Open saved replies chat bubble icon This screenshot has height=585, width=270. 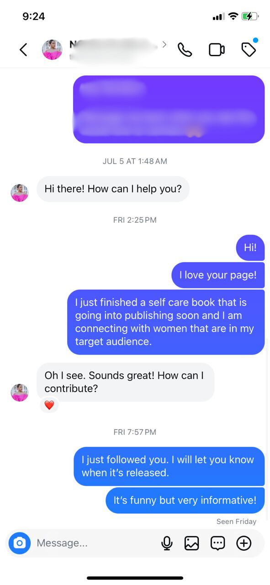[x=218, y=543]
